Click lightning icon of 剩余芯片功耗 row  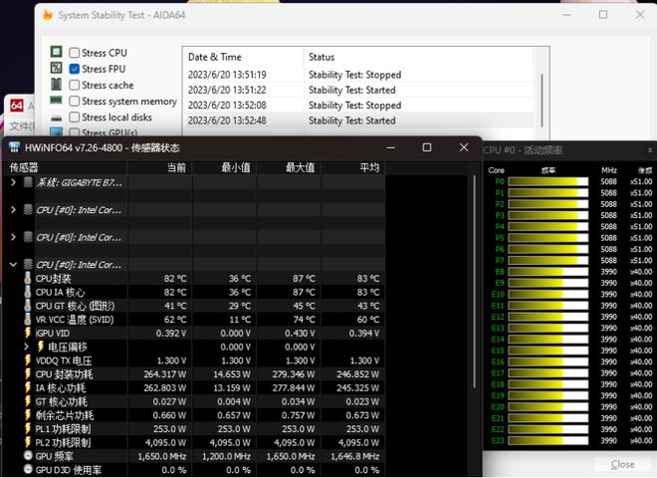28,414
